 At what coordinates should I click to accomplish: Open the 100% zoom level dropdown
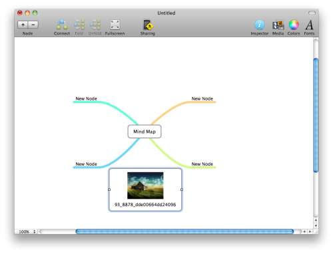(x=27, y=231)
